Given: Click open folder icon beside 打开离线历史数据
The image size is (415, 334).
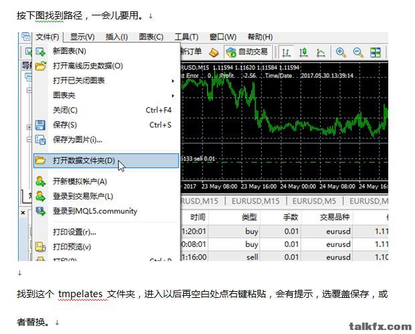Looking at the screenshot, I should coord(41,66).
